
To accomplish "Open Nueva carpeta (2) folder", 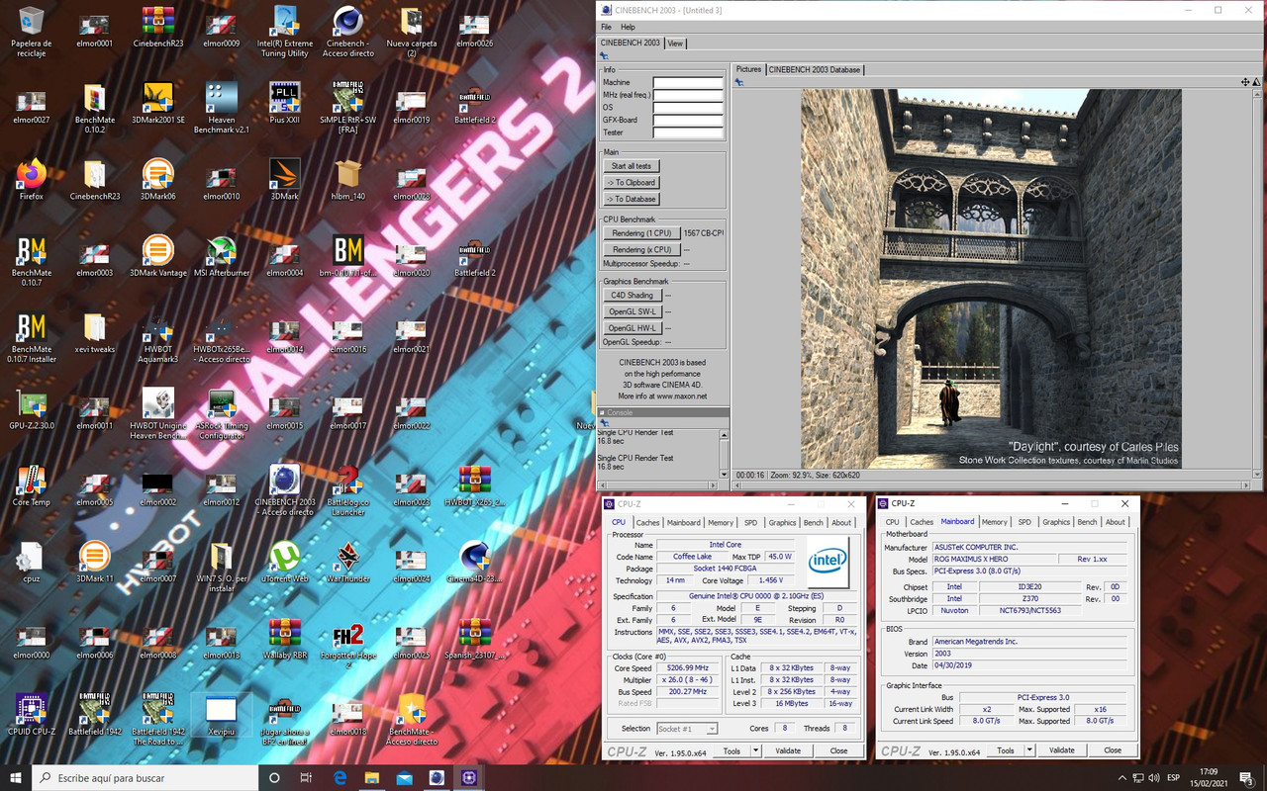I will tap(412, 31).
